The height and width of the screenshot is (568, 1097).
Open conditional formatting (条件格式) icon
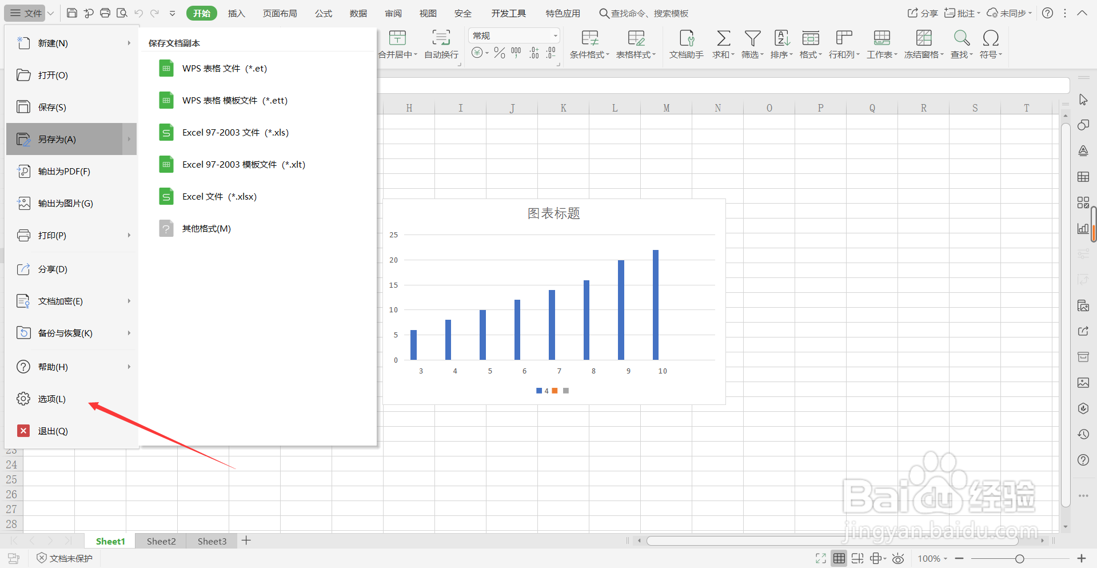pos(589,38)
